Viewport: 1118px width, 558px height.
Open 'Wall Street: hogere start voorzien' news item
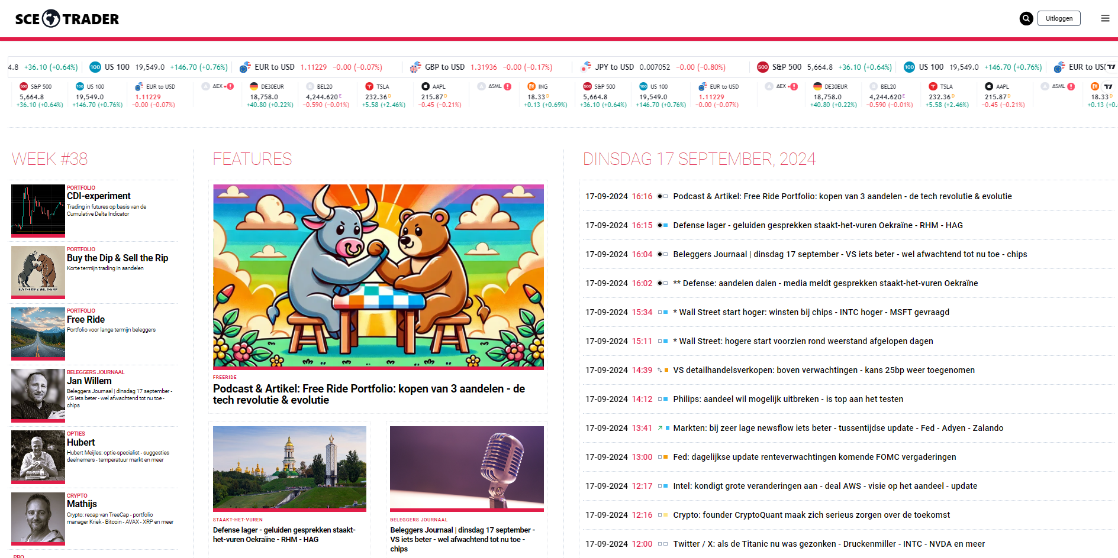(x=803, y=341)
